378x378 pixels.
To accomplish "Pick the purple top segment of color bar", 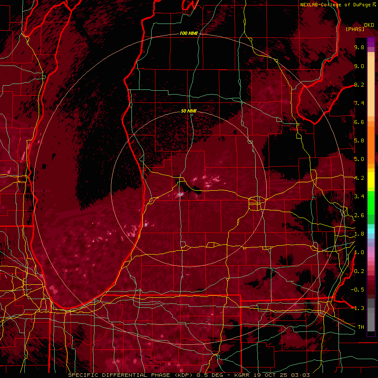I will pyautogui.click(x=371, y=42).
